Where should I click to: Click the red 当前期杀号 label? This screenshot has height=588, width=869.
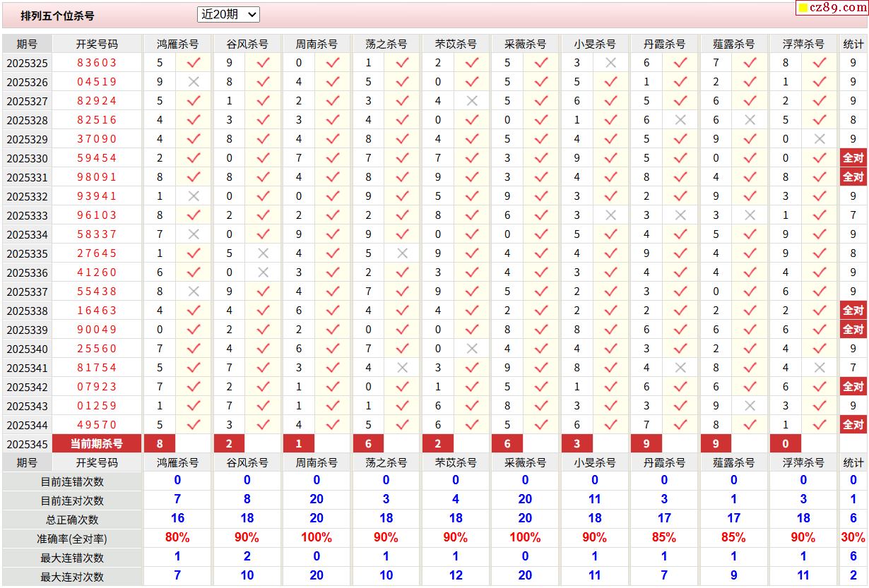pos(97,444)
